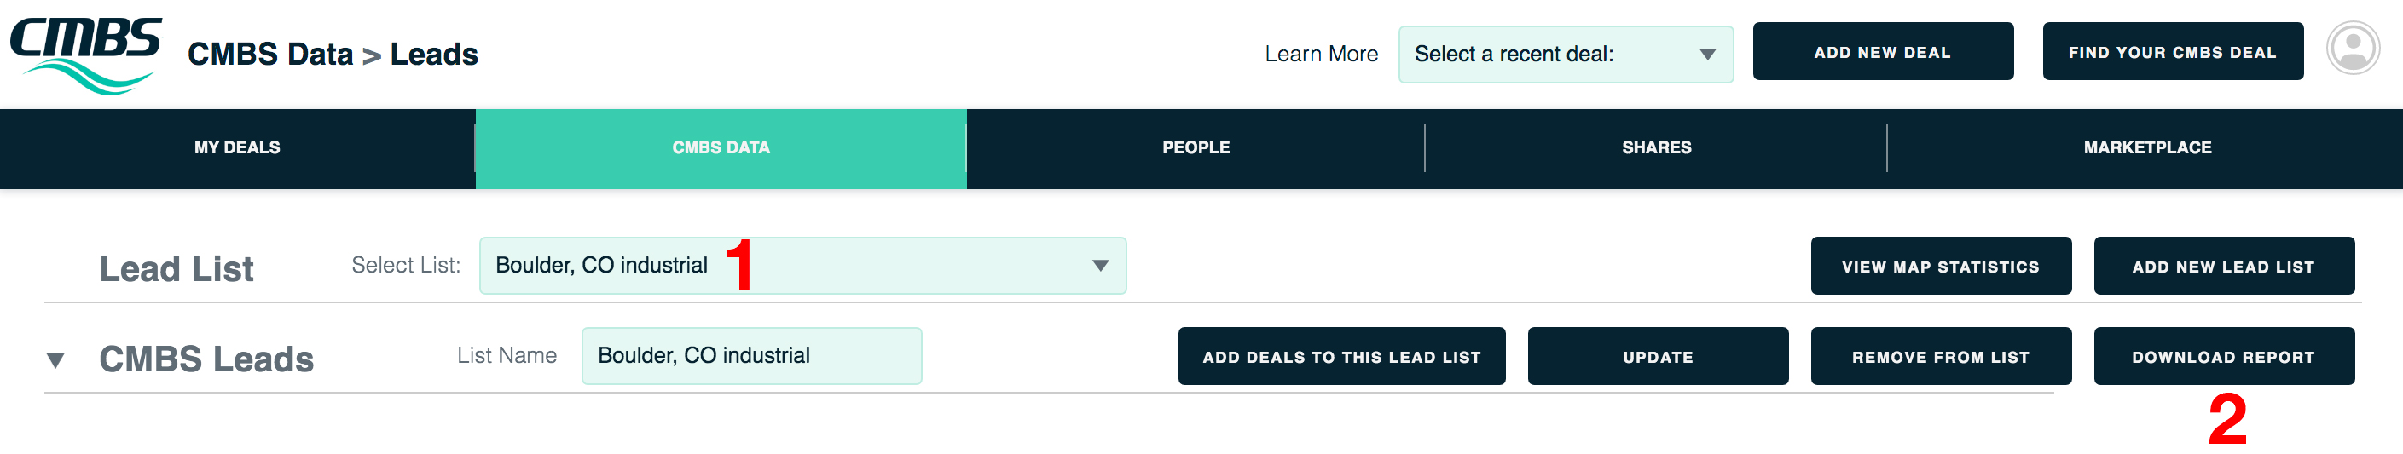Screen dimensions: 2403x454
Task: Open the user profile avatar icon
Action: click(2354, 48)
